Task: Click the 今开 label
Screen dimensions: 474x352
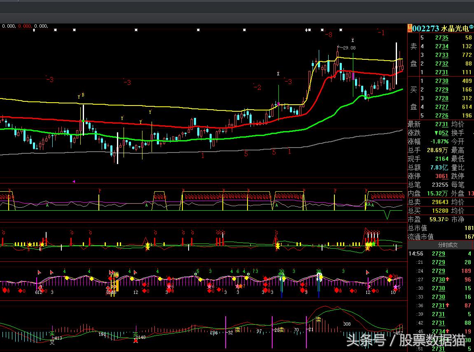Action: (x=458, y=142)
